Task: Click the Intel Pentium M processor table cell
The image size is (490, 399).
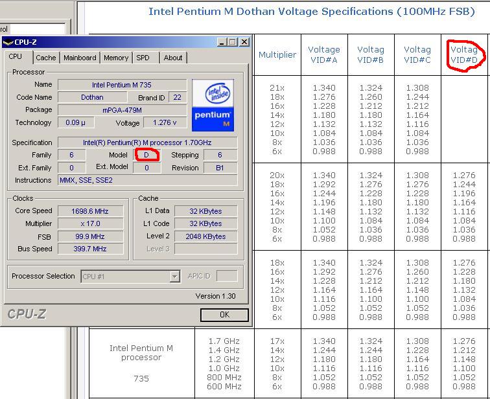Action: (x=141, y=352)
